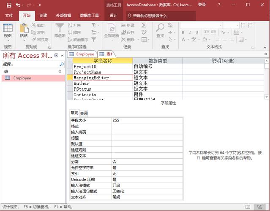
Task: Click the Sign in (登录) link
Action: coord(202,5)
